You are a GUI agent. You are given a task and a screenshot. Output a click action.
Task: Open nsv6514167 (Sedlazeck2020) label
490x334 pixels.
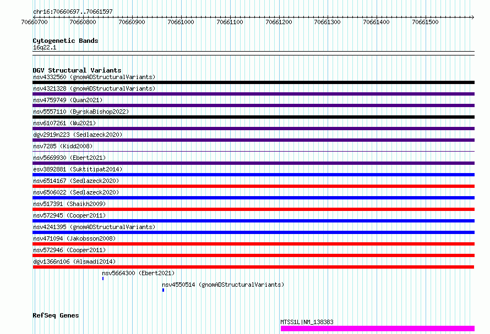76,181
